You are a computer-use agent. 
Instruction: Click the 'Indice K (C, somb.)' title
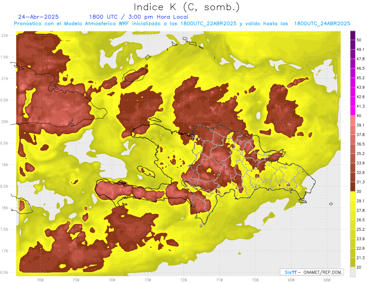(x=187, y=7)
